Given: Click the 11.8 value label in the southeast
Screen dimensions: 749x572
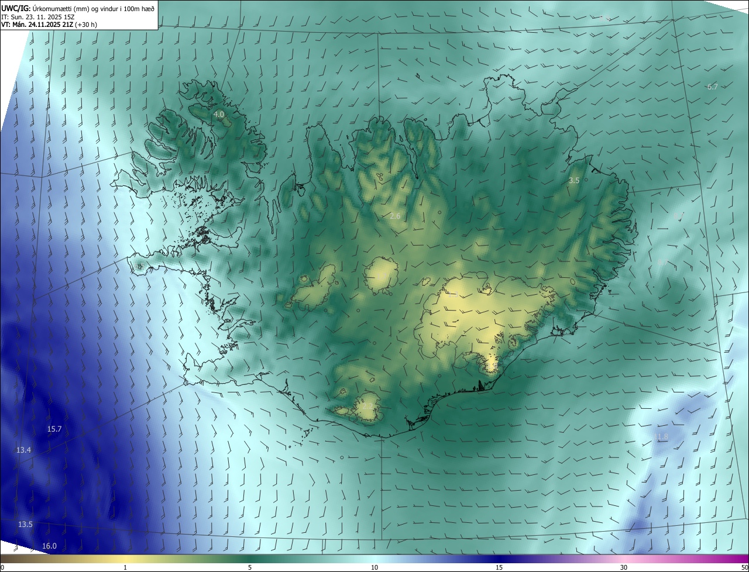Looking at the screenshot, I should (661, 437).
